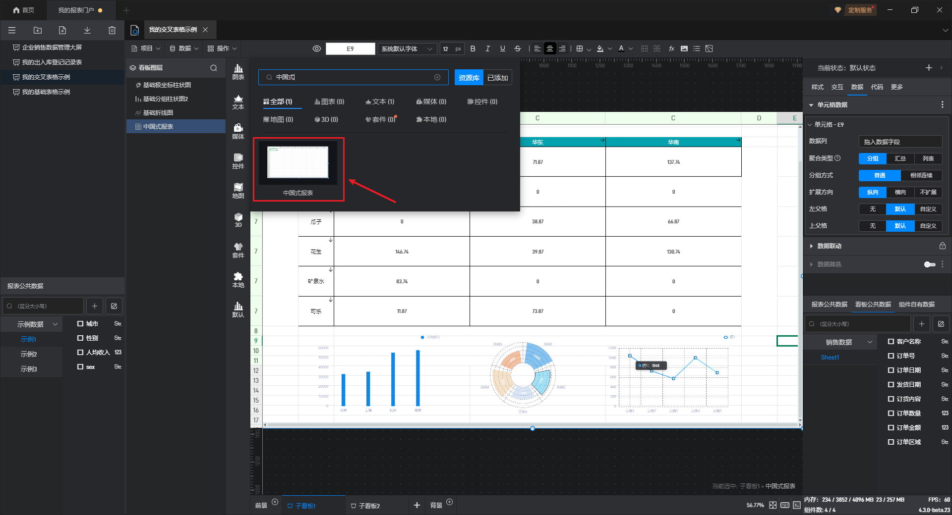This screenshot has width=952, height=515.
Task: Select the 看板公共数据 tab
Action: click(x=873, y=305)
